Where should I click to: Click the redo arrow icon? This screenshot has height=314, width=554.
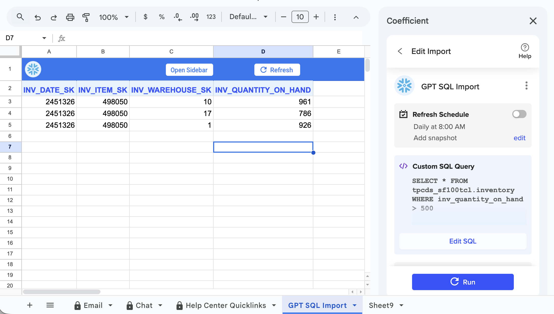coord(54,17)
